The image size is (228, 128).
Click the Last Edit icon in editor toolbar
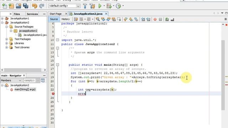coord(76,19)
